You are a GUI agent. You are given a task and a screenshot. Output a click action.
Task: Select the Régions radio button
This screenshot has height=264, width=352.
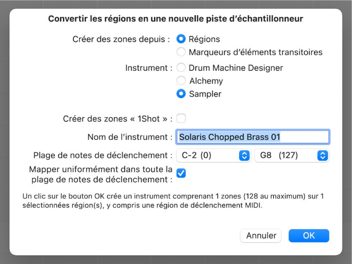pyautogui.click(x=181, y=39)
